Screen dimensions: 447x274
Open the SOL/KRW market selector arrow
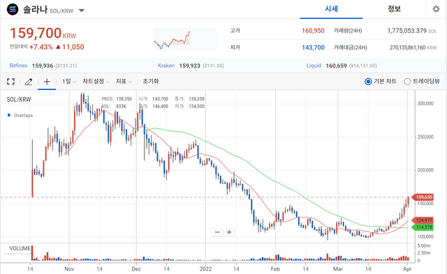click(x=82, y=10)
